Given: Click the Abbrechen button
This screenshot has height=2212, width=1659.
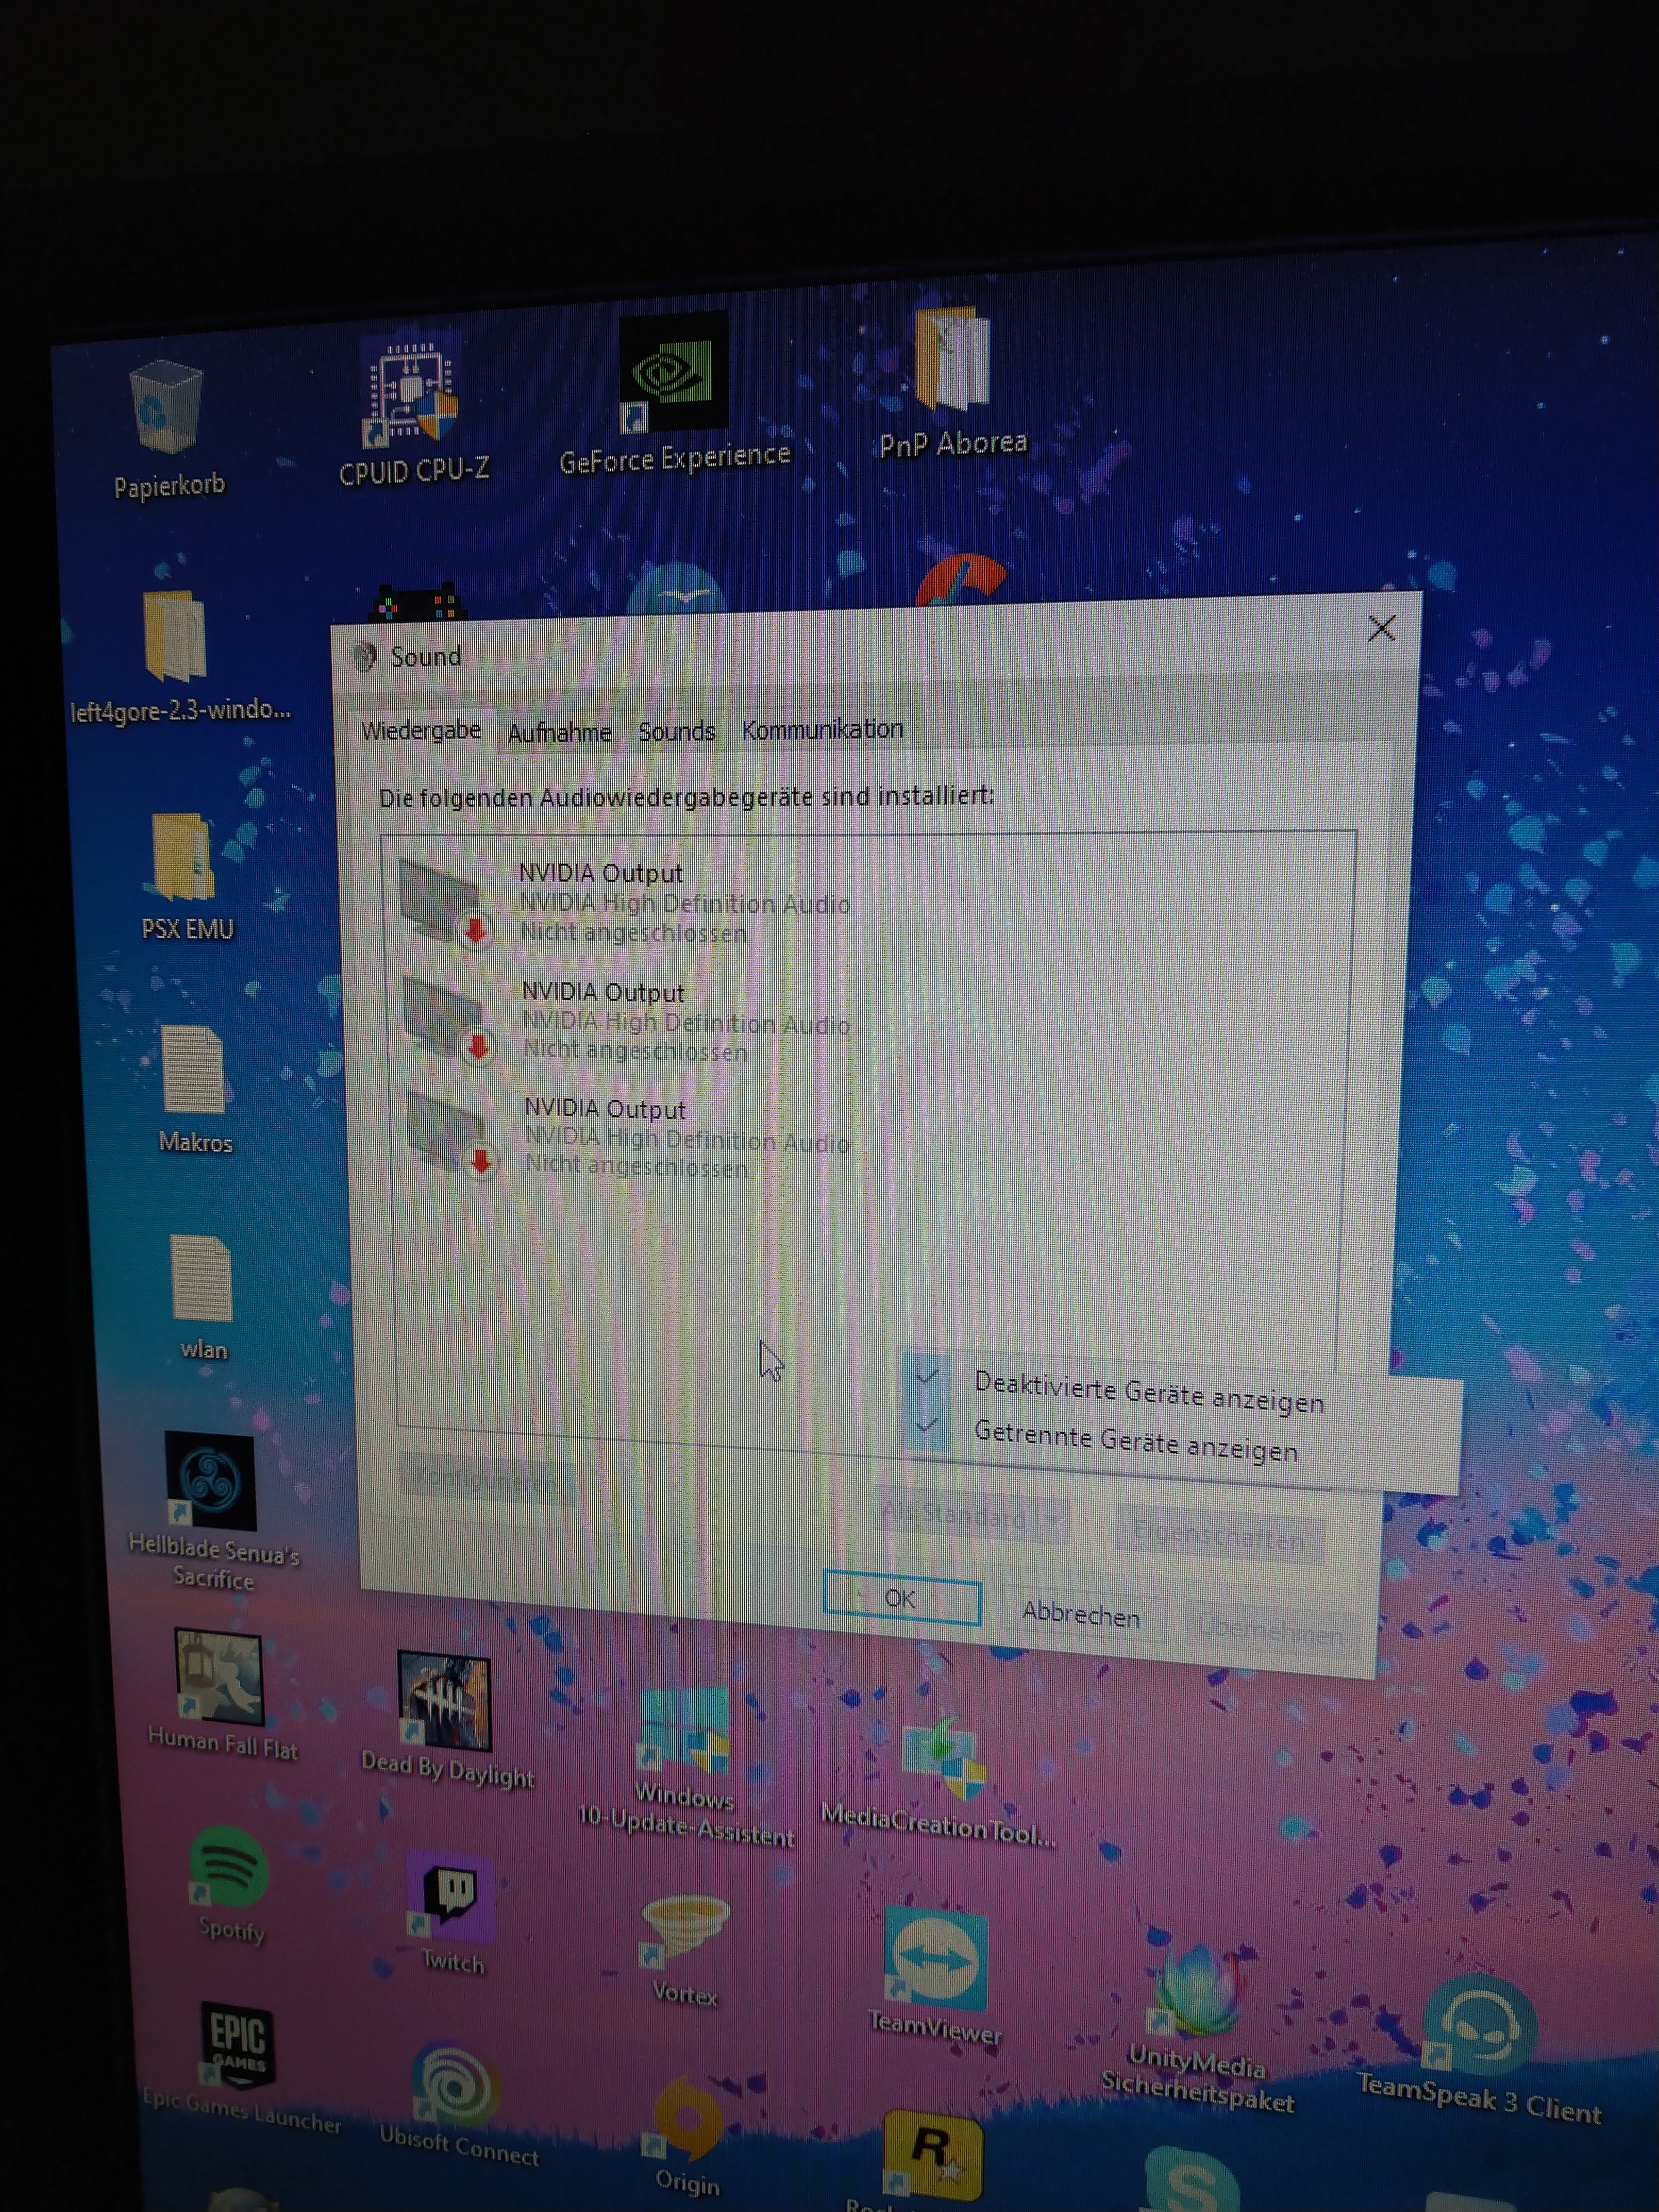Looking at the screenshot, I should point(1081,1614).
